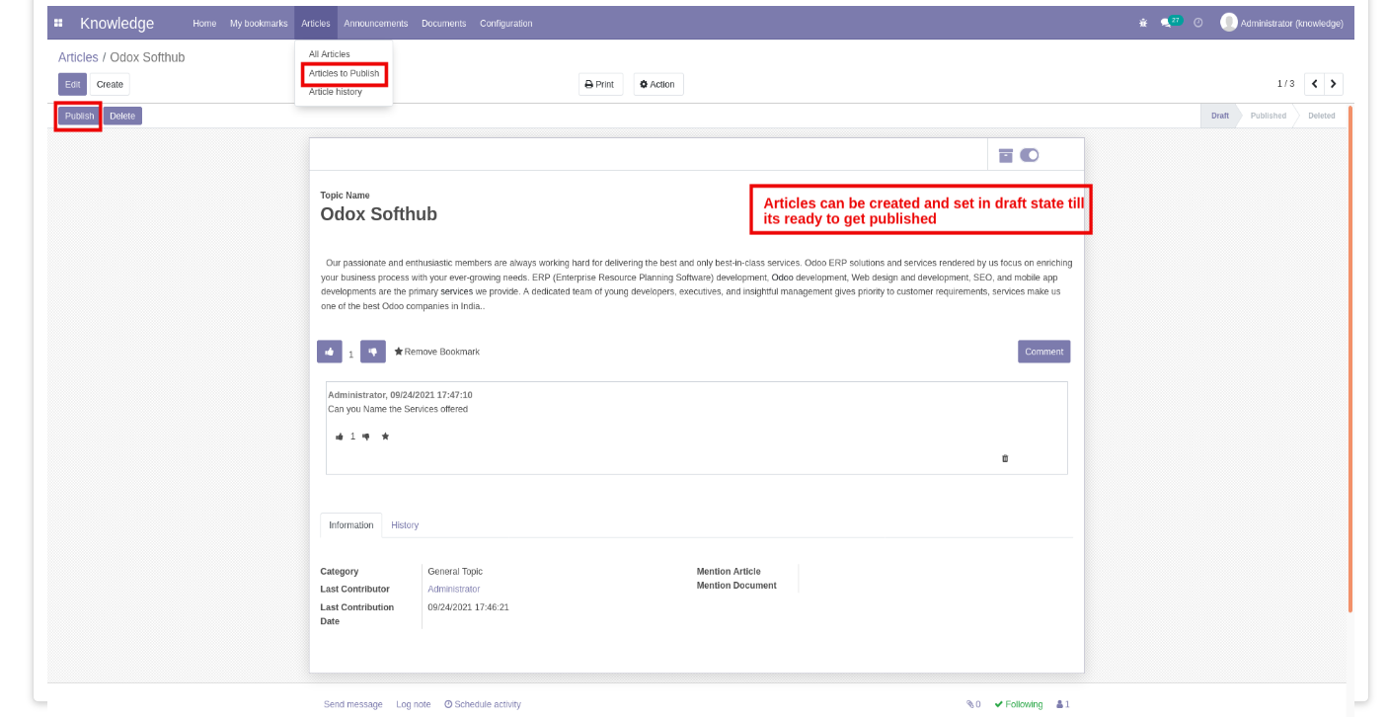Click the Articles breadcrumb link
Screen dimensions: 1388x717
(x=78, y=57)
